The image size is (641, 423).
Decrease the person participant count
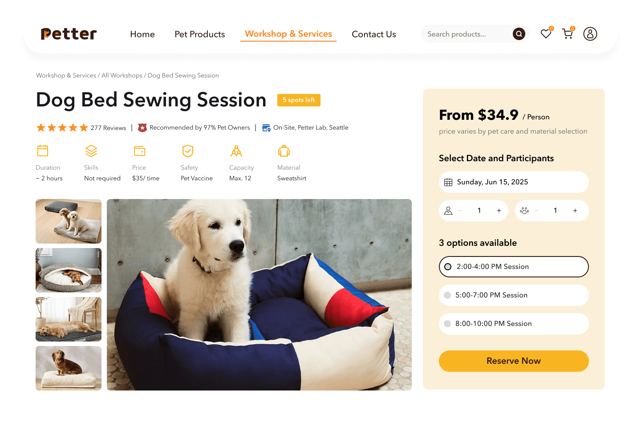(x=460, y=211)
